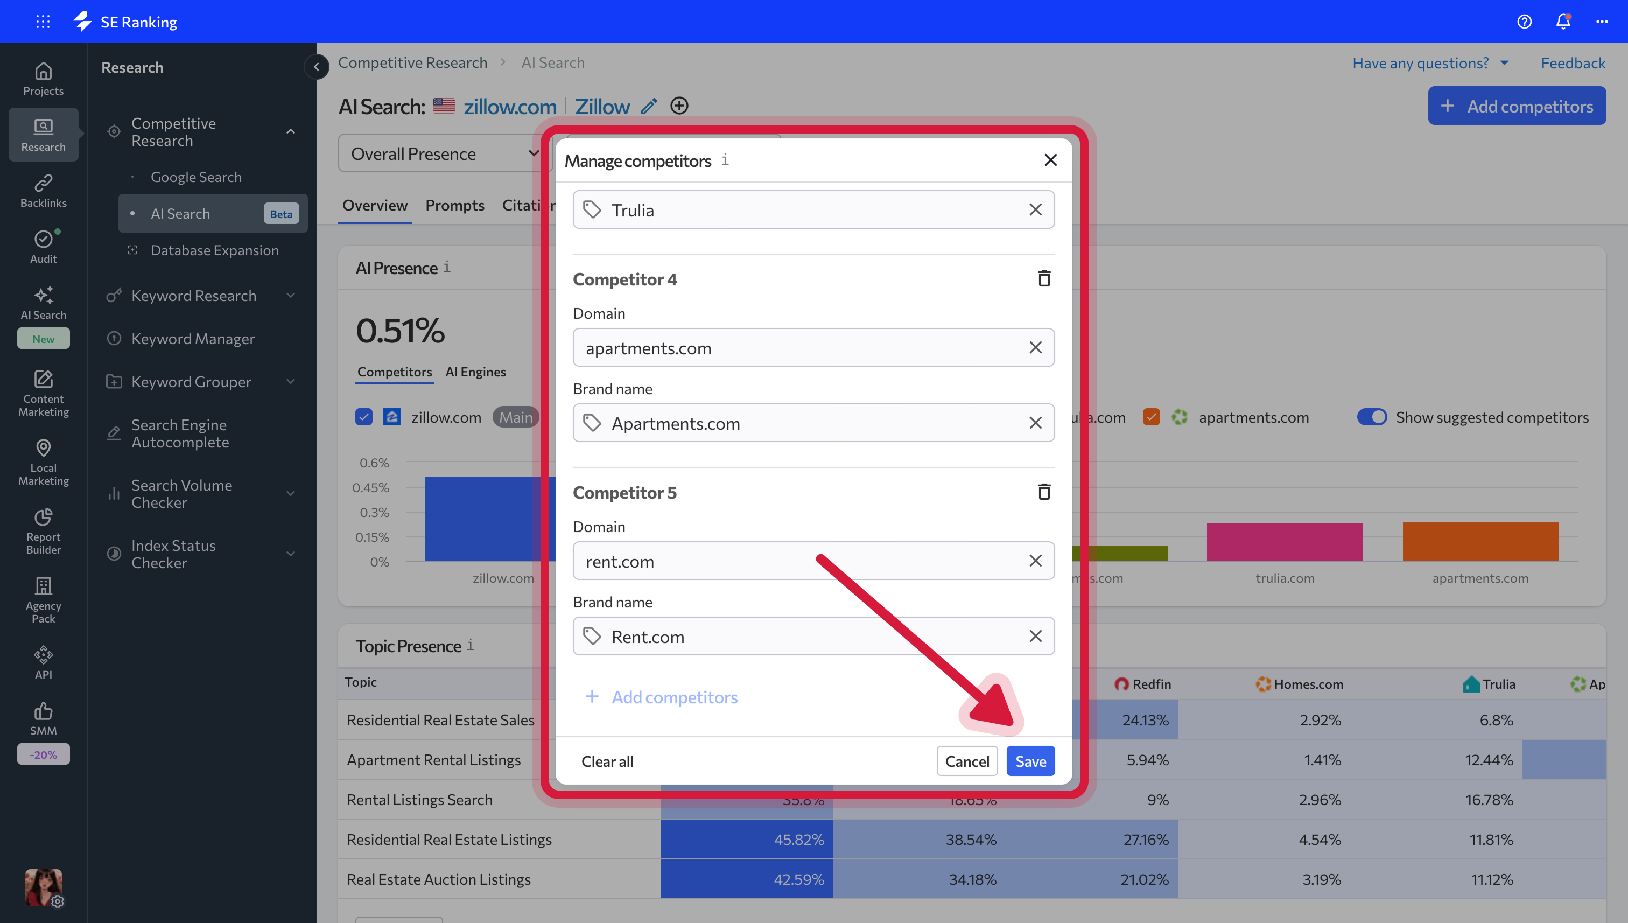Select AI Search Beta menu item
Viewport: 1628px width, 923px height.
tap(213, 214)
